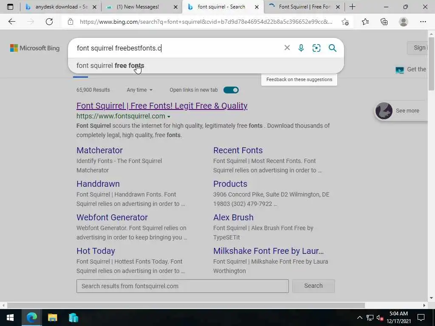Show hidden system tray icons
The width and height of the screenshot is (435, 326).
tap(359, 318)
